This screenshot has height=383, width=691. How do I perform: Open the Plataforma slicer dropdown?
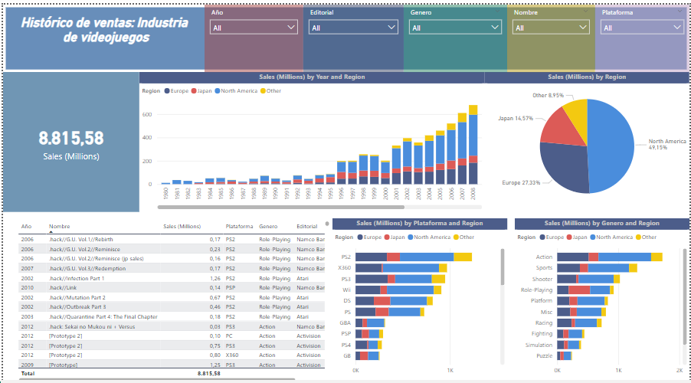coord(642,28)
